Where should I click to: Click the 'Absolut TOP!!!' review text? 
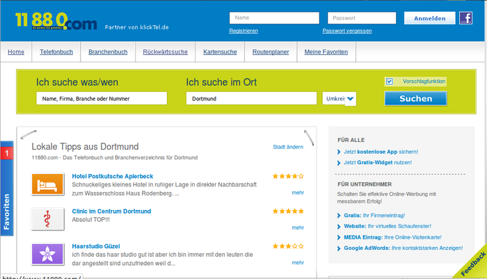pyautogui.click(x=90, y=220)
